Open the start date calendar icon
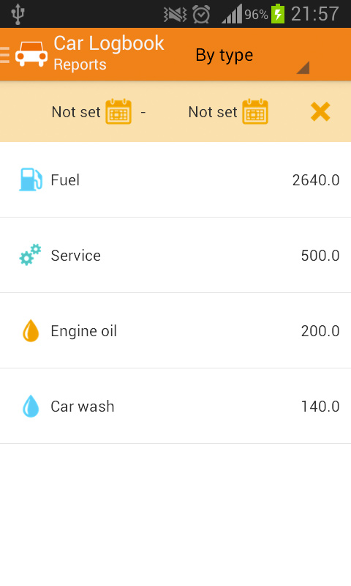The image size is (351, 586). point(118,111)
